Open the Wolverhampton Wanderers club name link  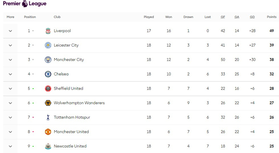[x=79, y=103]
